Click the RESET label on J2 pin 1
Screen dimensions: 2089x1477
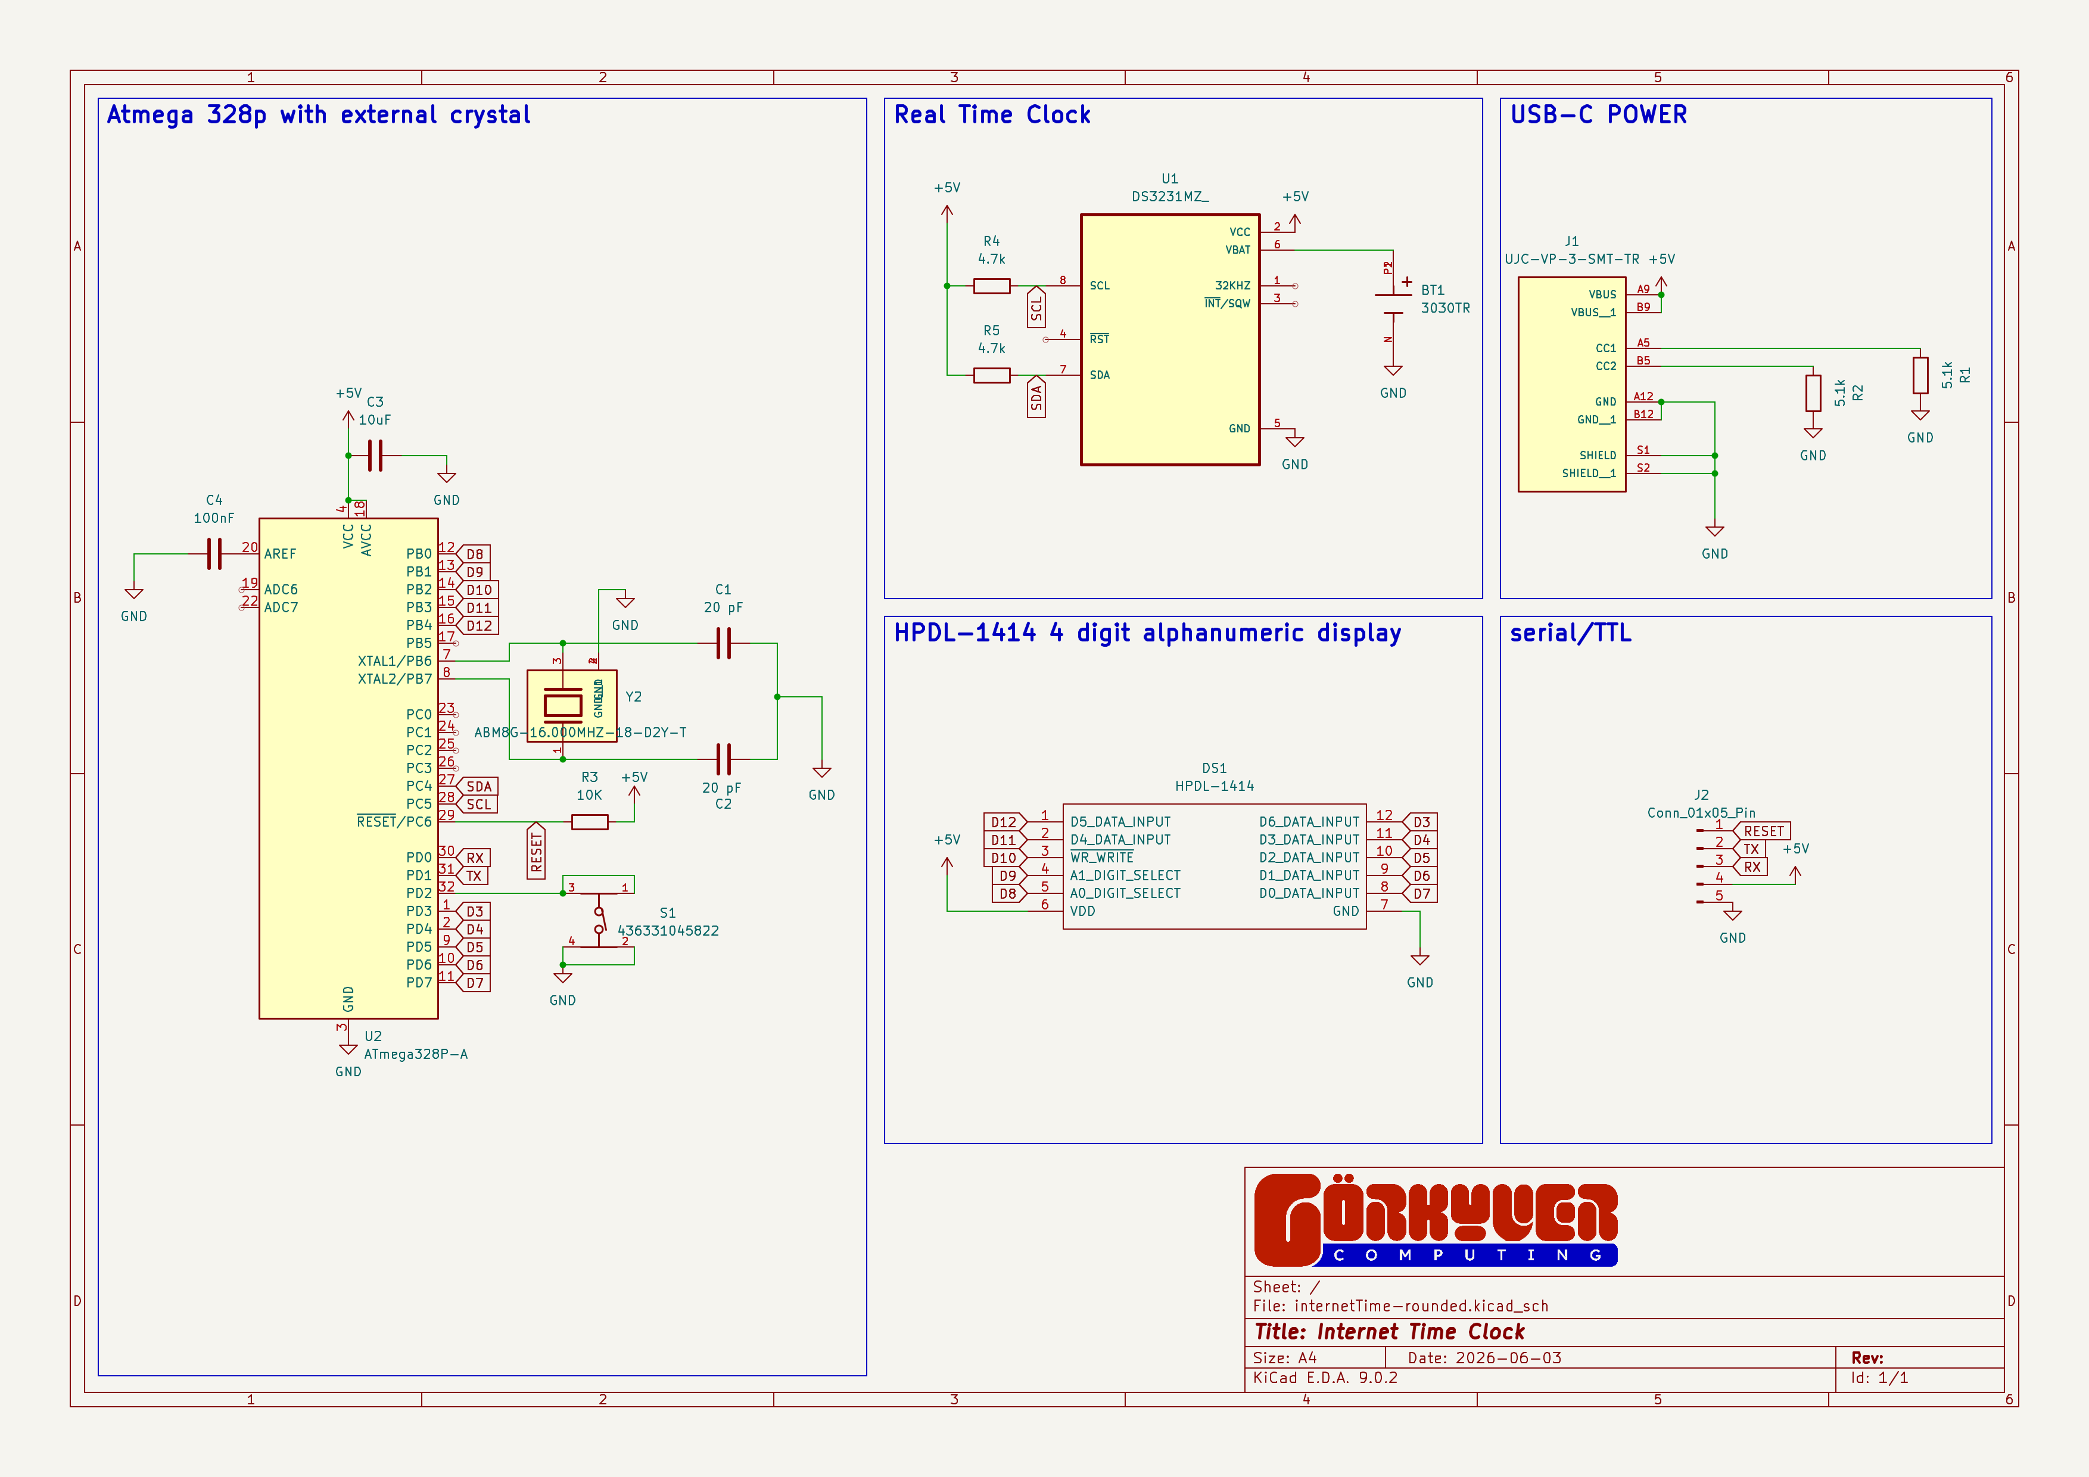click(x=1763, y=831)
